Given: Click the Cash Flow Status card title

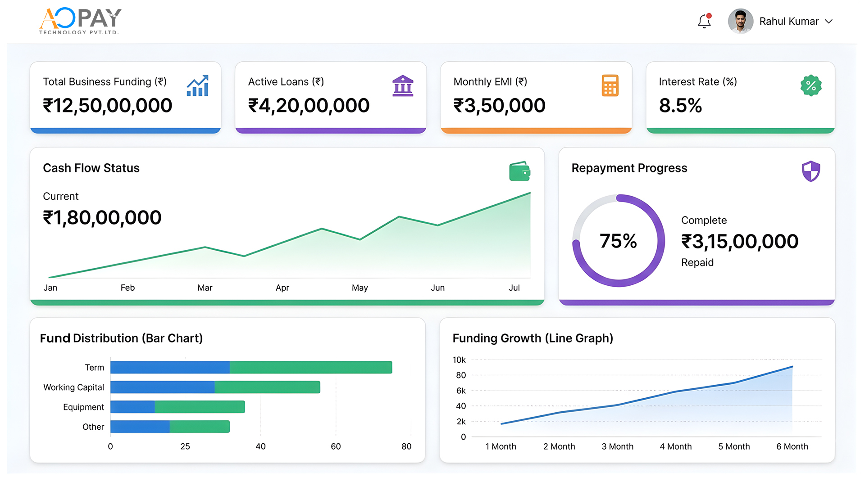Looking at the screenshot, I should point(91,168).
